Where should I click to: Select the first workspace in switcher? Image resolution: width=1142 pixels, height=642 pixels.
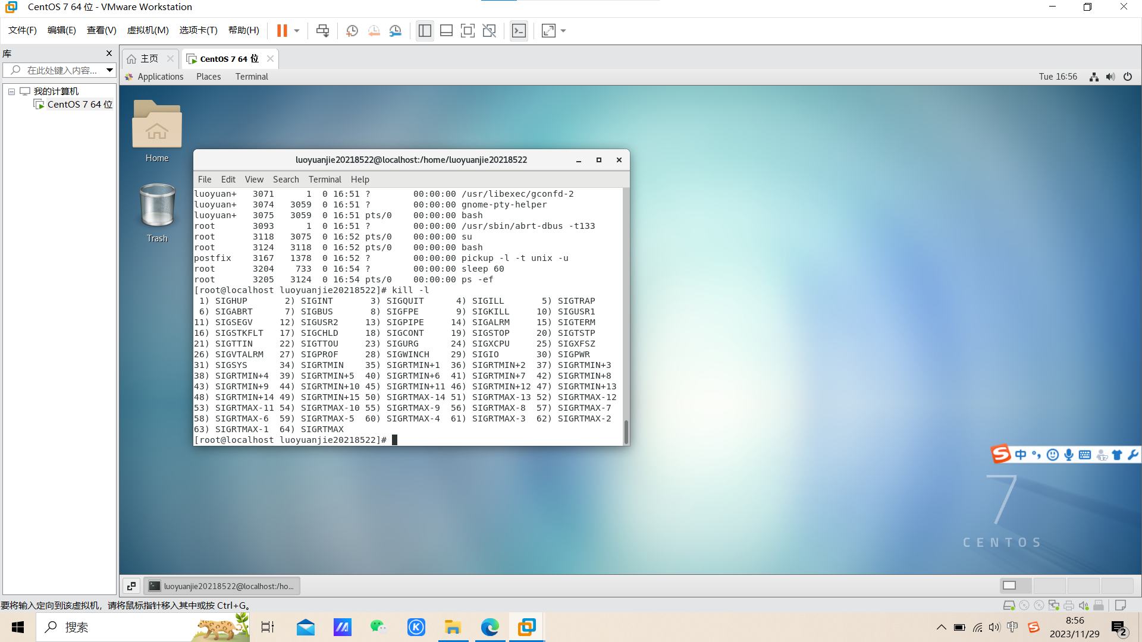[1016, 586]
